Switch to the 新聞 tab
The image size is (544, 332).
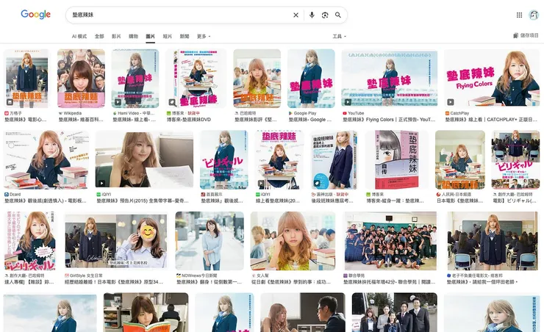(185, 36)
